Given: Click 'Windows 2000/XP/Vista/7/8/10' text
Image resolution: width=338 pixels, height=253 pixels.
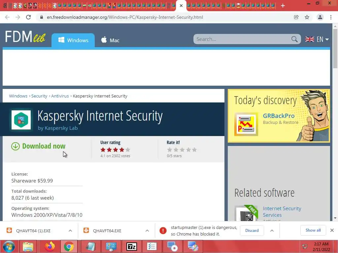Looking at the screenshot, I should pos(47,215).
